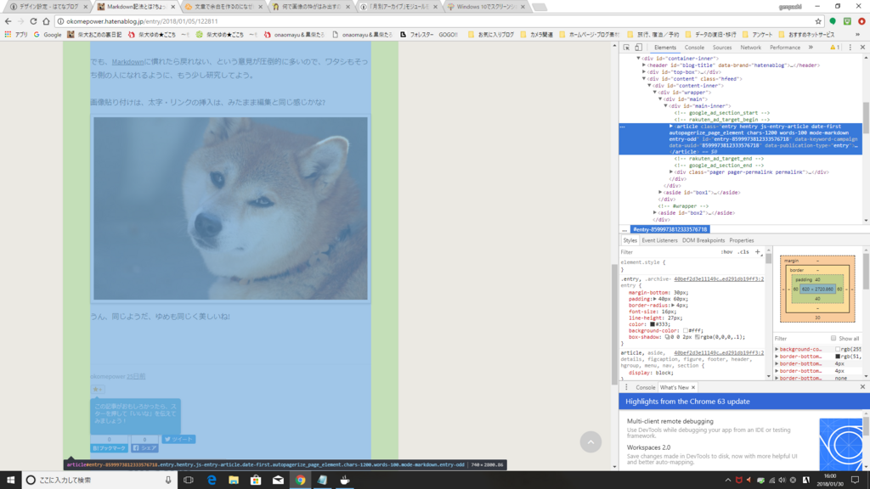This screenshot has width=870, height=489.
Task: Open the Google bookmark
Action: pos(48,34)
